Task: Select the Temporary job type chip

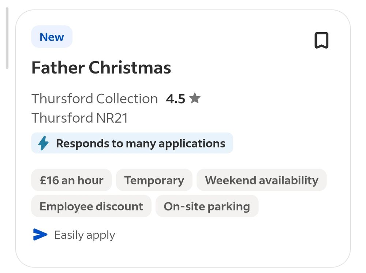Action: pos(154,180)
